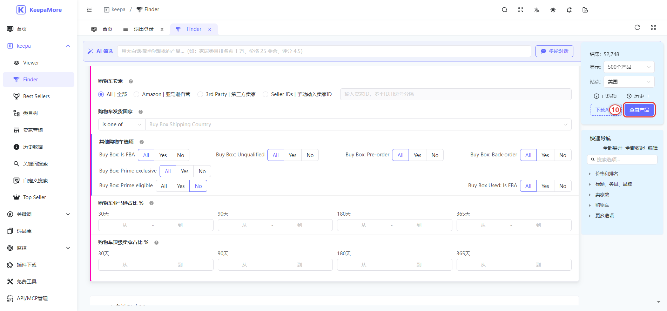This screenshot has height=311, width=667.
Task: Click the refresh icon in tab bar
Action: [x=637, y=27]
